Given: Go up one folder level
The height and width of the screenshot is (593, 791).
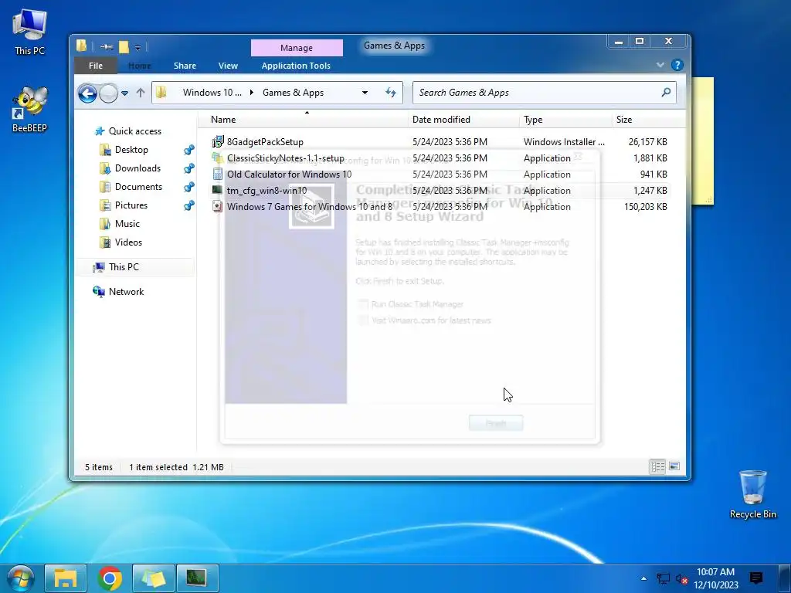Looking at the screenshot, I should point(141,93).
